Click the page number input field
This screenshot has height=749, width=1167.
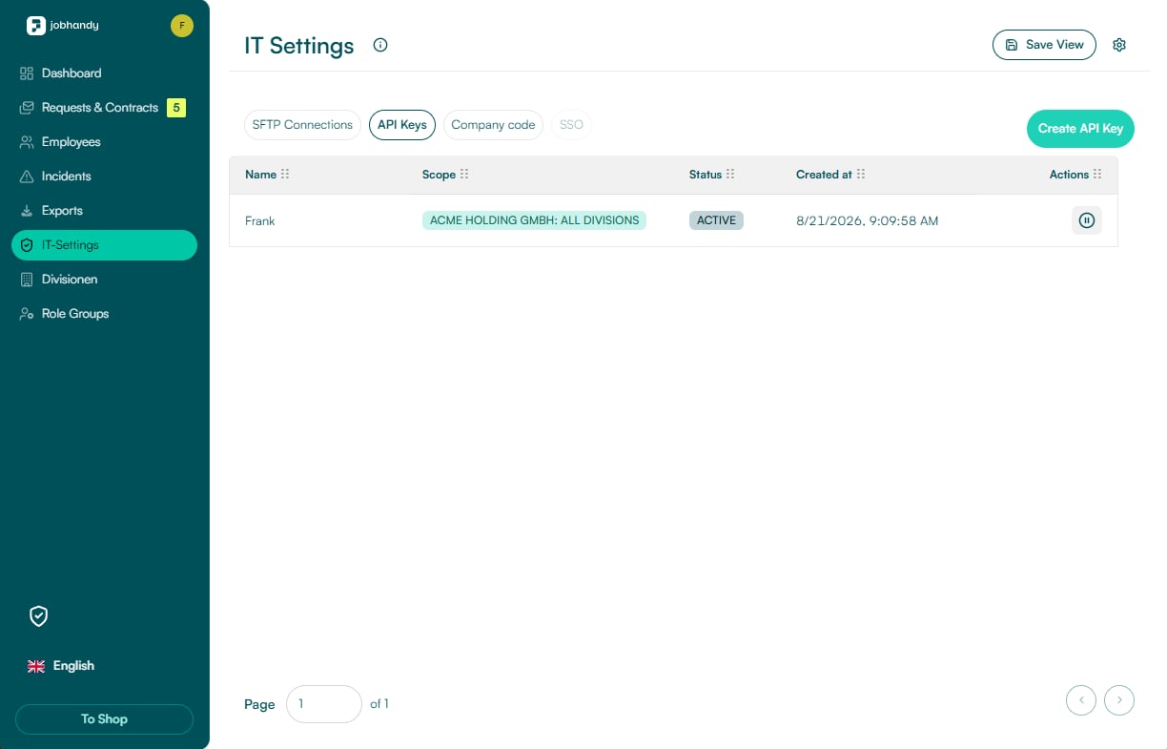tap(324, 704)
